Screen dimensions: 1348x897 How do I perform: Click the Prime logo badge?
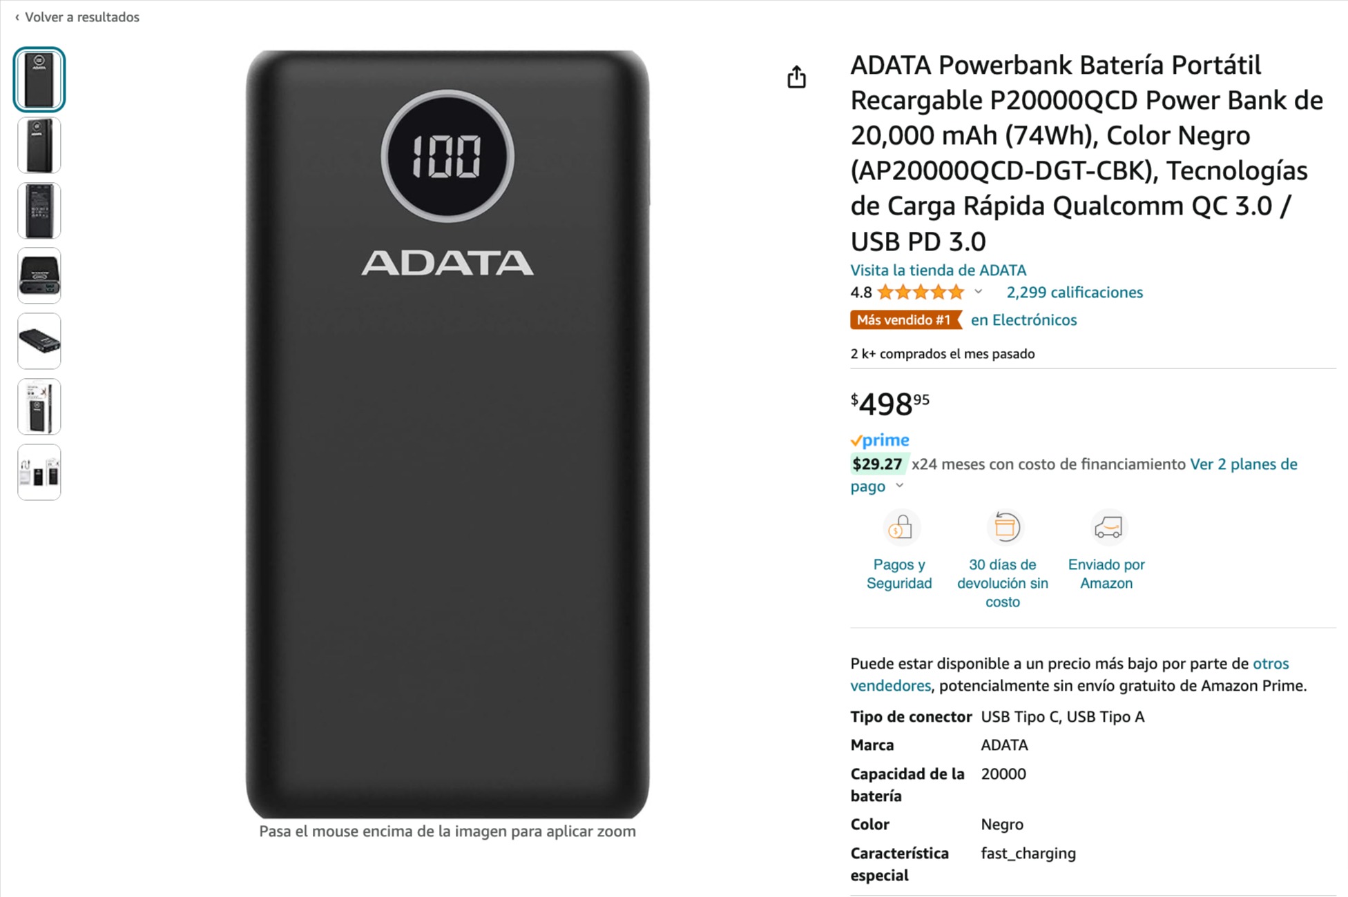click(x=880, y=440)
